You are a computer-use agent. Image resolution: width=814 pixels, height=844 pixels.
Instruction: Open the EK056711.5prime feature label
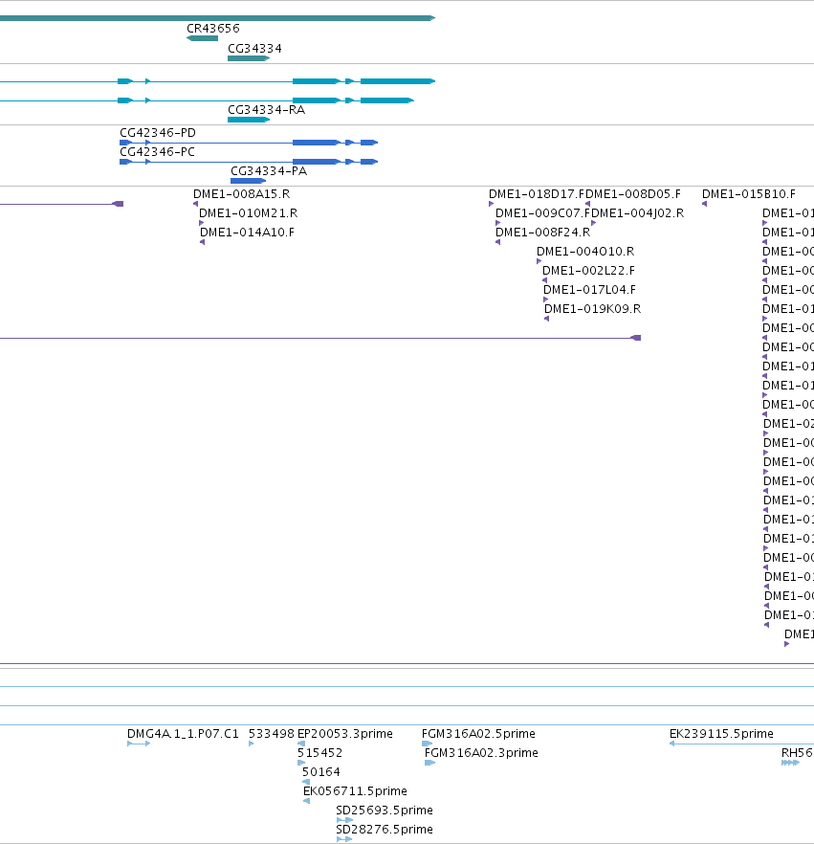pyautogui.click(x=355, y=791)
